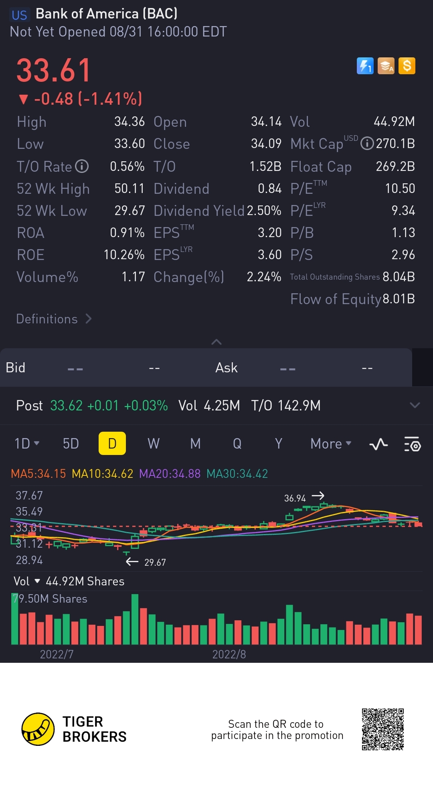The width and height of the screenshot is (433, 796).
Task: Tap the yellow dollar sign badge icon
Action: coord(407,66)
